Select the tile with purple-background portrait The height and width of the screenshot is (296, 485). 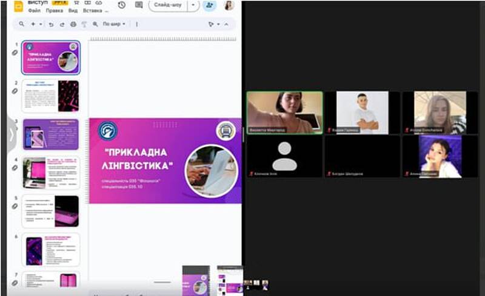coord(440,157)
